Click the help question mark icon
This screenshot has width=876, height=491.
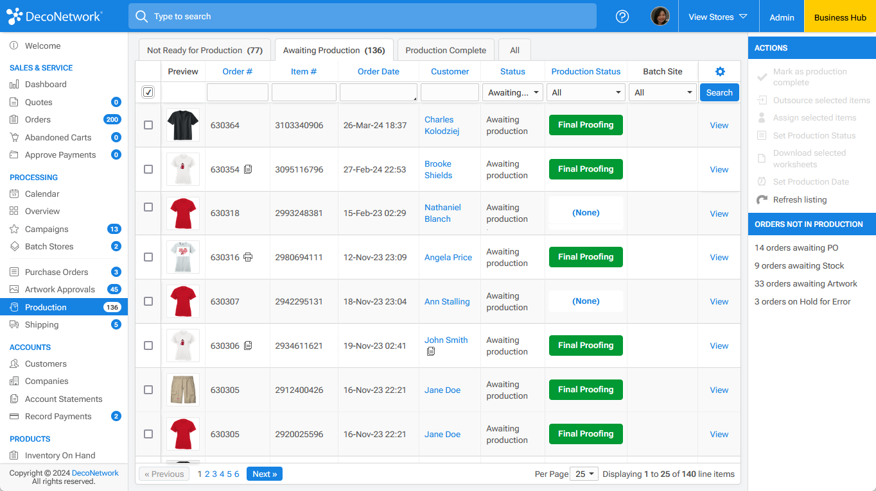[x=622, y=16]
